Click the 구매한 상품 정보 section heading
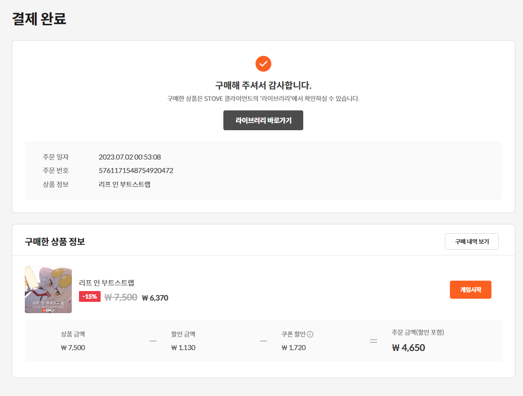 click(x=55, y=242)
